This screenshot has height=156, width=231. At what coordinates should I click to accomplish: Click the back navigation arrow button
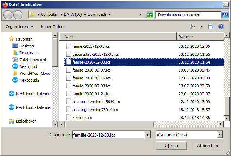(8, 15)
